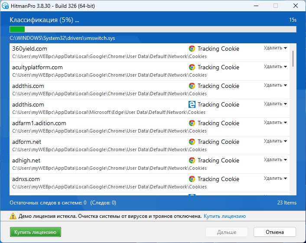Click the results list vertical scrollbar
The width and height of the screenshot is (306, 243).
click(293, 119)
